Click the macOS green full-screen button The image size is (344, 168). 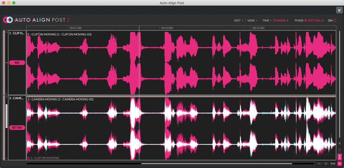[14, 3]
